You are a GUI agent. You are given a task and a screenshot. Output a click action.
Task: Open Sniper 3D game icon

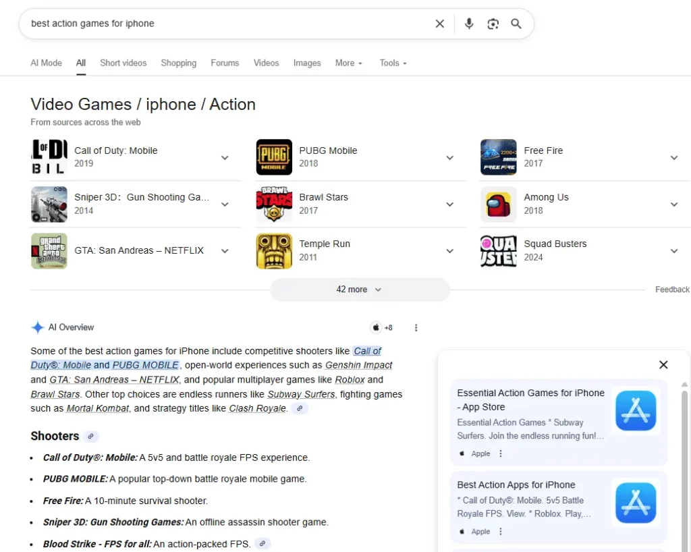pos(49,204)
